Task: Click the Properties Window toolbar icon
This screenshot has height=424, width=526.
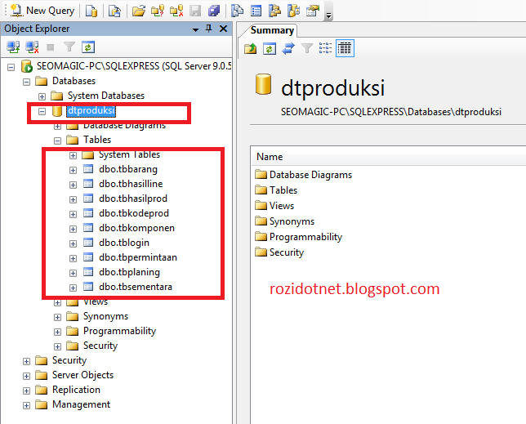Action: tap(312, 11)
